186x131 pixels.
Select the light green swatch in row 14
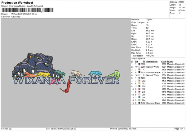pyautogui.click(x=139, y=100)
